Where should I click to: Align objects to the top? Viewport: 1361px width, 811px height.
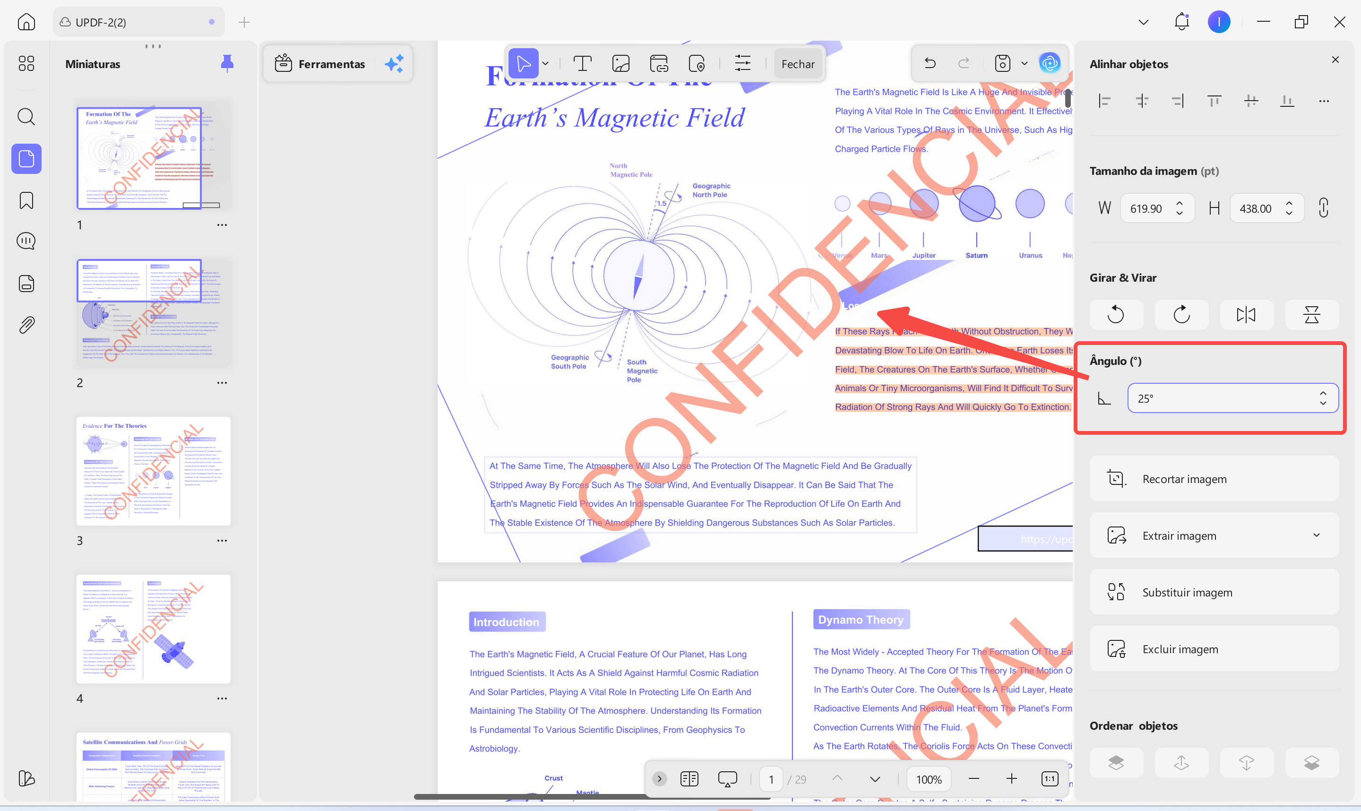1215,101
